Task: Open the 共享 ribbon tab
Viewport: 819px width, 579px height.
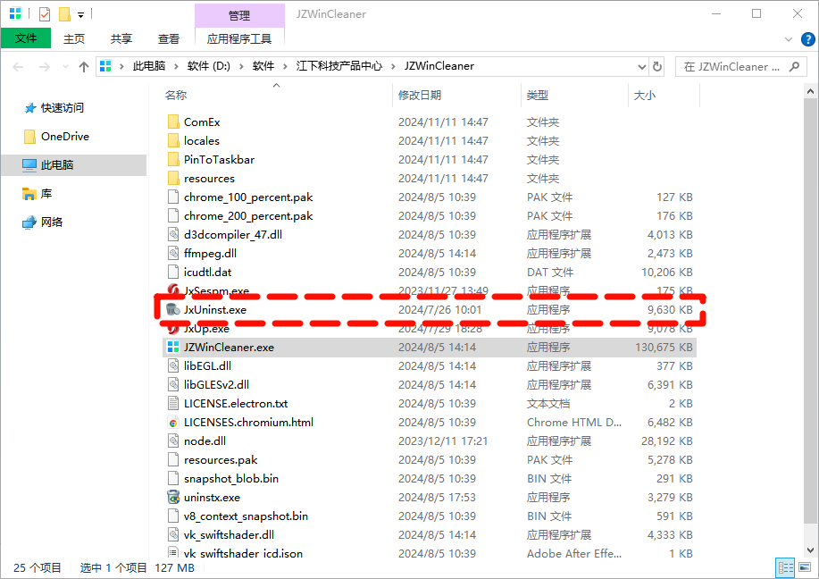Action: click(121, 38)
